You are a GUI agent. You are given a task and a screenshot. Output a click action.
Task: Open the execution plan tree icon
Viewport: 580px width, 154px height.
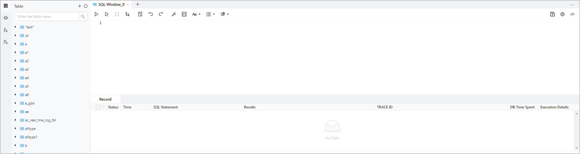(x=127, y=14)
